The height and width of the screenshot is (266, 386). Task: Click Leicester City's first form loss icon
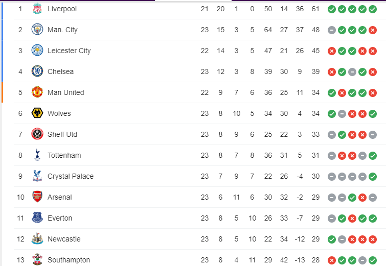[332, 51]
